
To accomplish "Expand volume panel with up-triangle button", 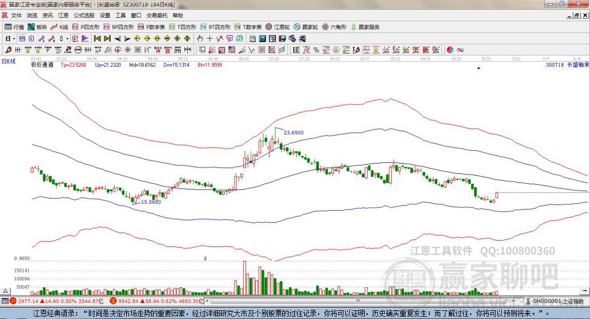I will click(5, 291).
